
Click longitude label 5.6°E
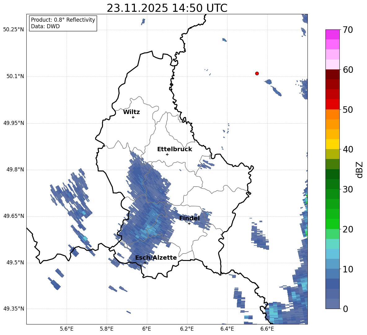click(67, 329)
